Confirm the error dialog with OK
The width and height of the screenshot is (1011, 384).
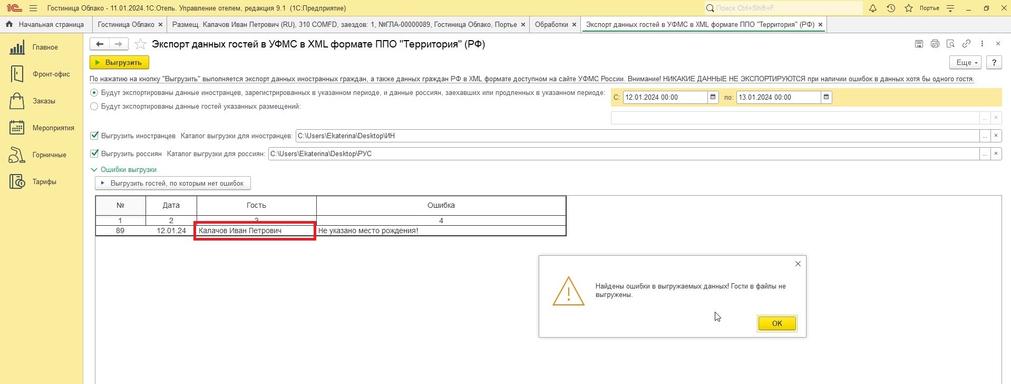tap(777, 323)
